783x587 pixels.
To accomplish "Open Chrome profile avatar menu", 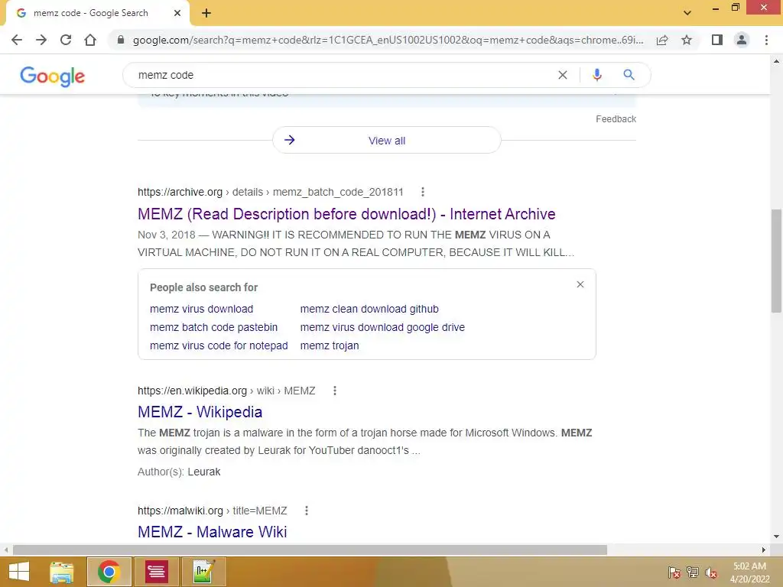I will tap(742, 40).
